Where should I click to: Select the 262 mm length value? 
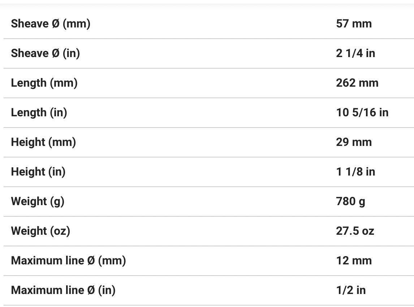(357, 83)
